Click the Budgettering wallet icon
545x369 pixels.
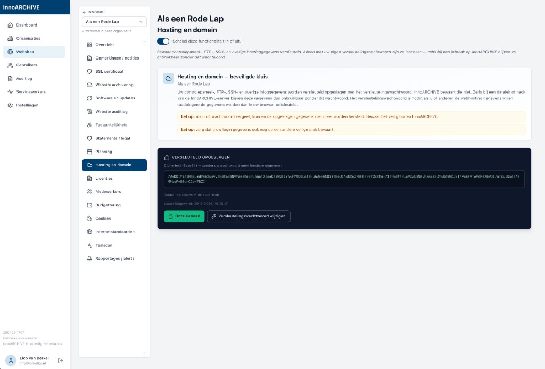coord(90,205)
